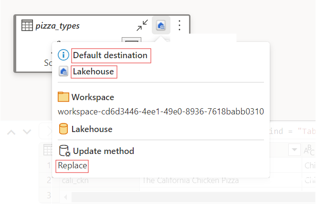Click the Default destination heading
The height and width of the screenshot is (205, 316).
coord(110,55)
